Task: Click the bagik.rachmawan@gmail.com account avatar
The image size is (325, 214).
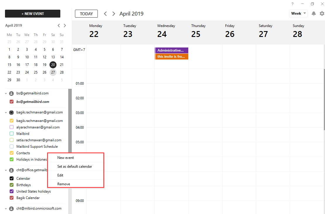Action: (11, 112)
